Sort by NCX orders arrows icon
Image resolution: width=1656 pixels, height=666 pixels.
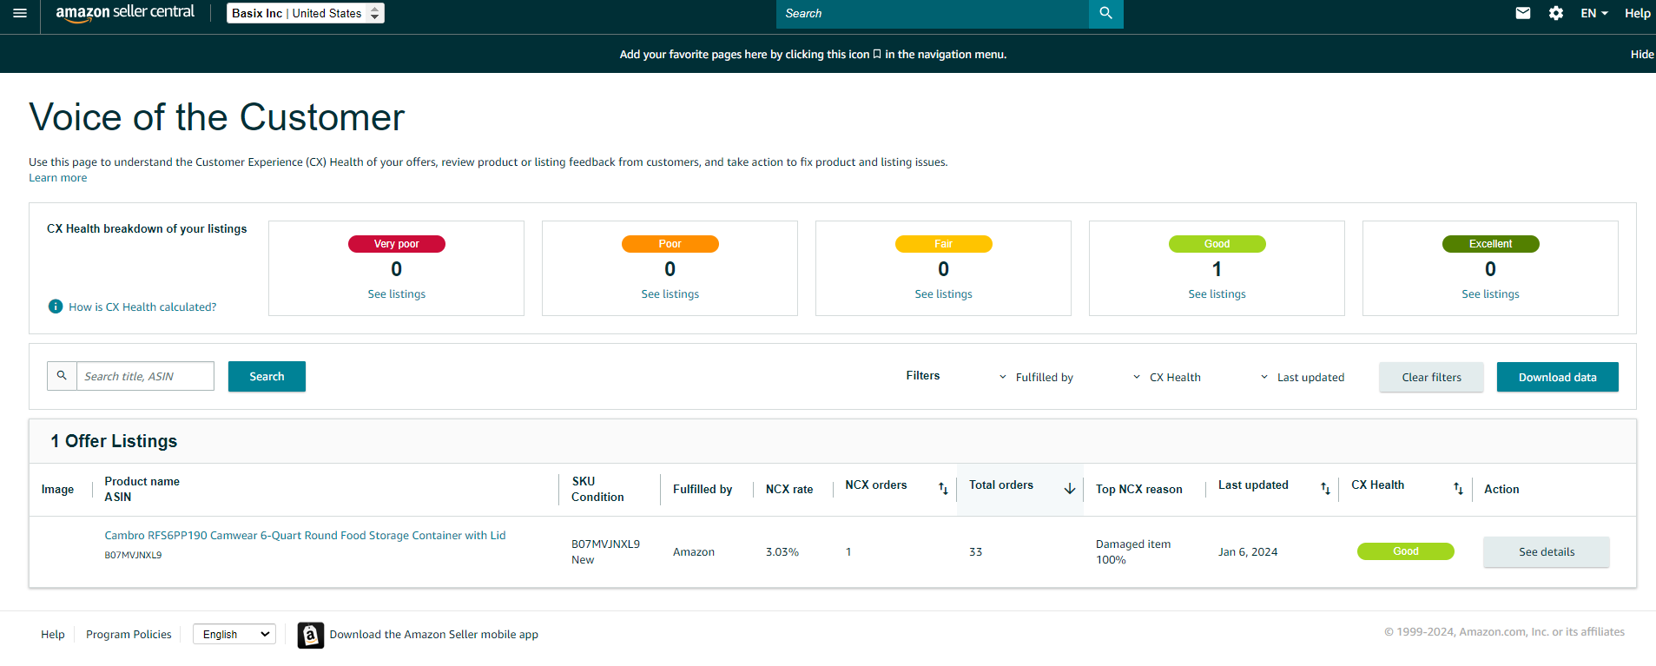click(943, 489)
